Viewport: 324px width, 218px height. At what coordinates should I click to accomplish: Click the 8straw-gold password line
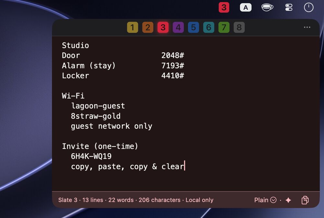96,116
